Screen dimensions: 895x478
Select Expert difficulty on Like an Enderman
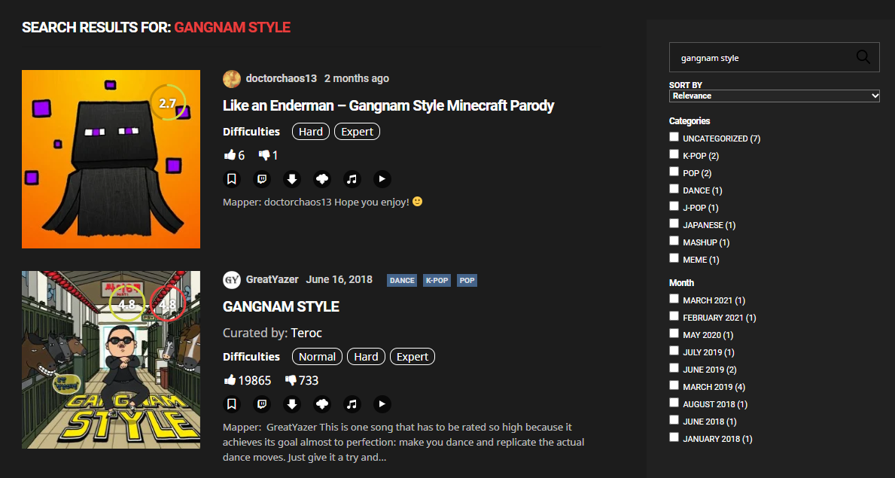[357, 132]
